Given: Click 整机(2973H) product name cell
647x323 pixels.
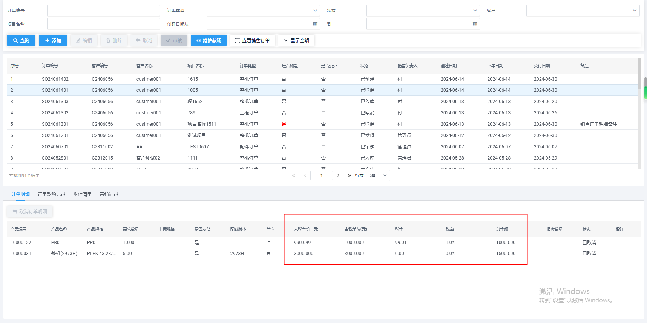Looking at the screenshot, I should (64, 254).
